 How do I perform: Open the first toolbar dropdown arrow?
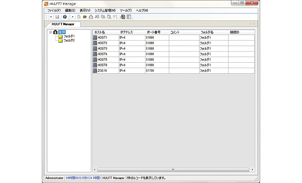(51, 17)
